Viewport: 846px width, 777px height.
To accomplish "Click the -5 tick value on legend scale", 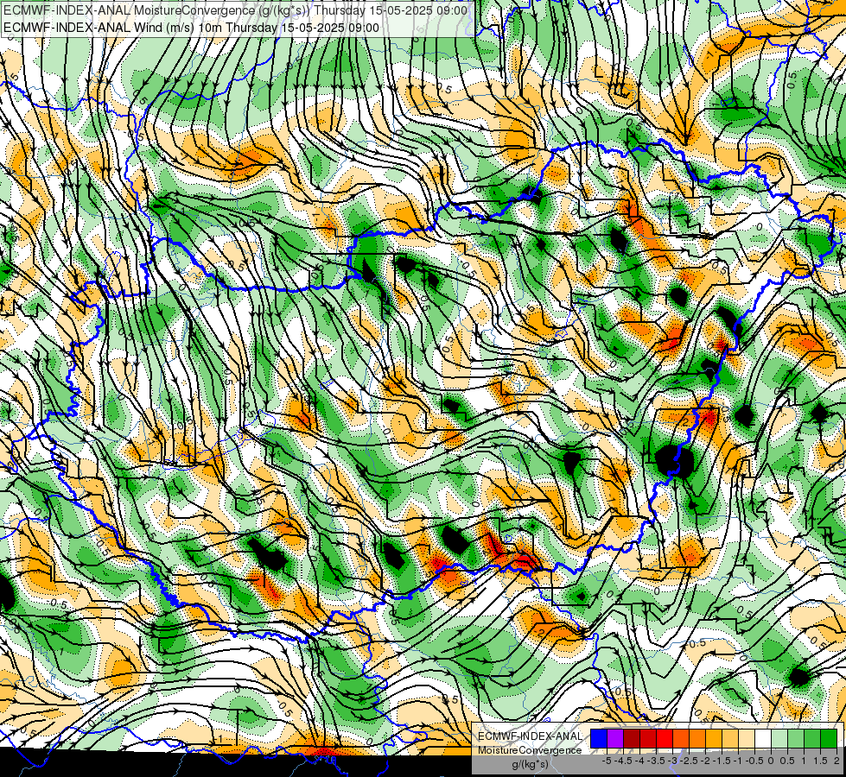I will click(x=607, y=761).
